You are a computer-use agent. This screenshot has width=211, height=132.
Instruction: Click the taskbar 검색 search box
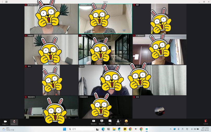[x=81, y=129]
